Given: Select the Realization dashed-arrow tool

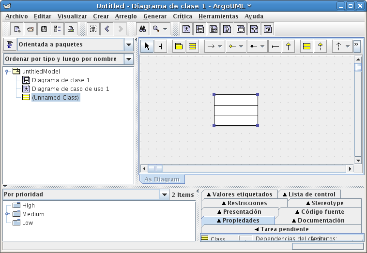Looking at the screenshot, I should click(320, 46).
